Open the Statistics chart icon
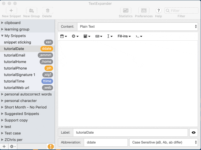 coord(126,10)
